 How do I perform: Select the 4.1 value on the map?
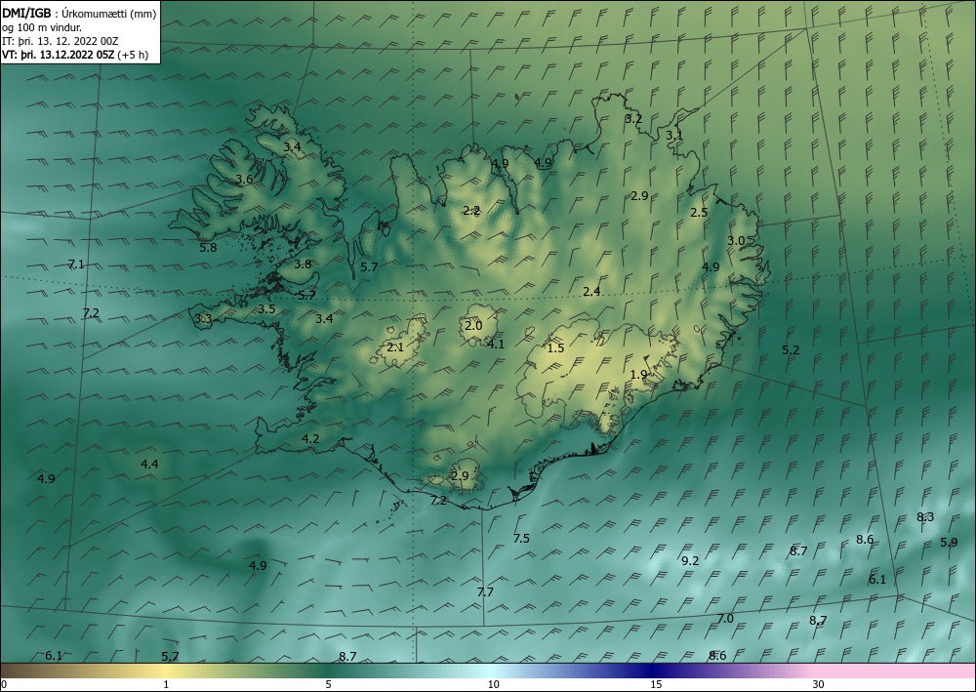[x=496, y=345]
